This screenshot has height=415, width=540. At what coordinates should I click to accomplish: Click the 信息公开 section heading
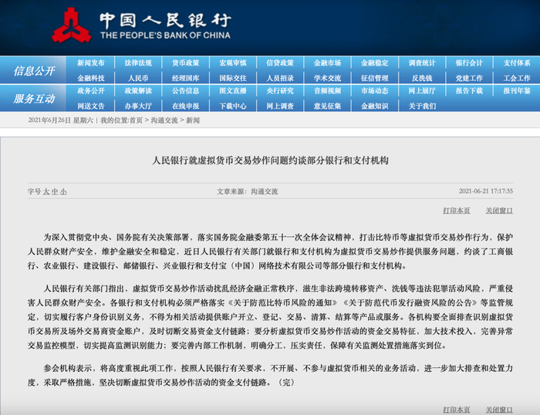pyautogui.click(x=34, y=71)
